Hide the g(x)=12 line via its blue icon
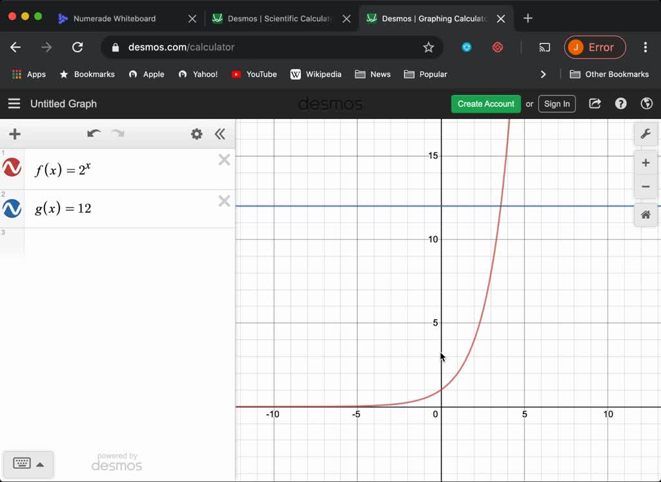This screenshot has height=482, width=661. click(12, 208)
